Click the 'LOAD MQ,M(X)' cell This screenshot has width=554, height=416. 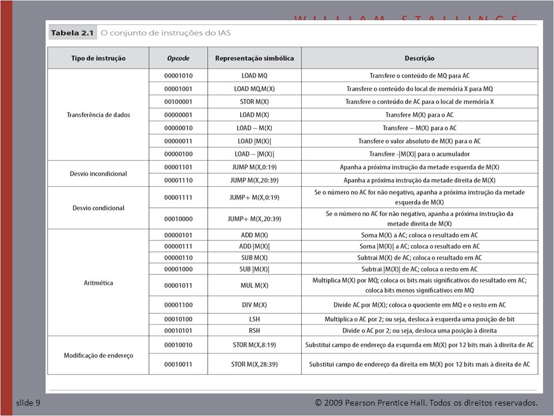[x=254, y=89]
